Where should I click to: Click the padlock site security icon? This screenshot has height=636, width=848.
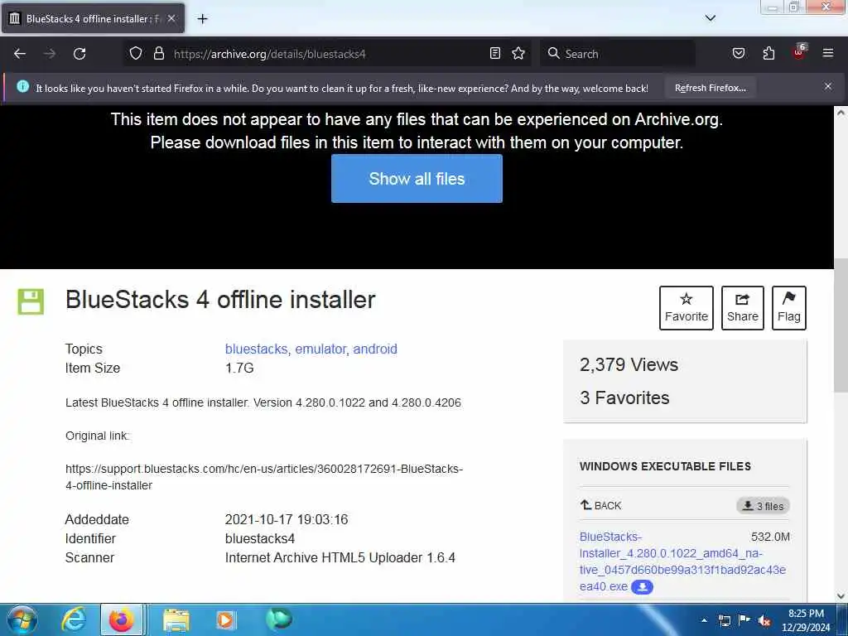(158, 53)
